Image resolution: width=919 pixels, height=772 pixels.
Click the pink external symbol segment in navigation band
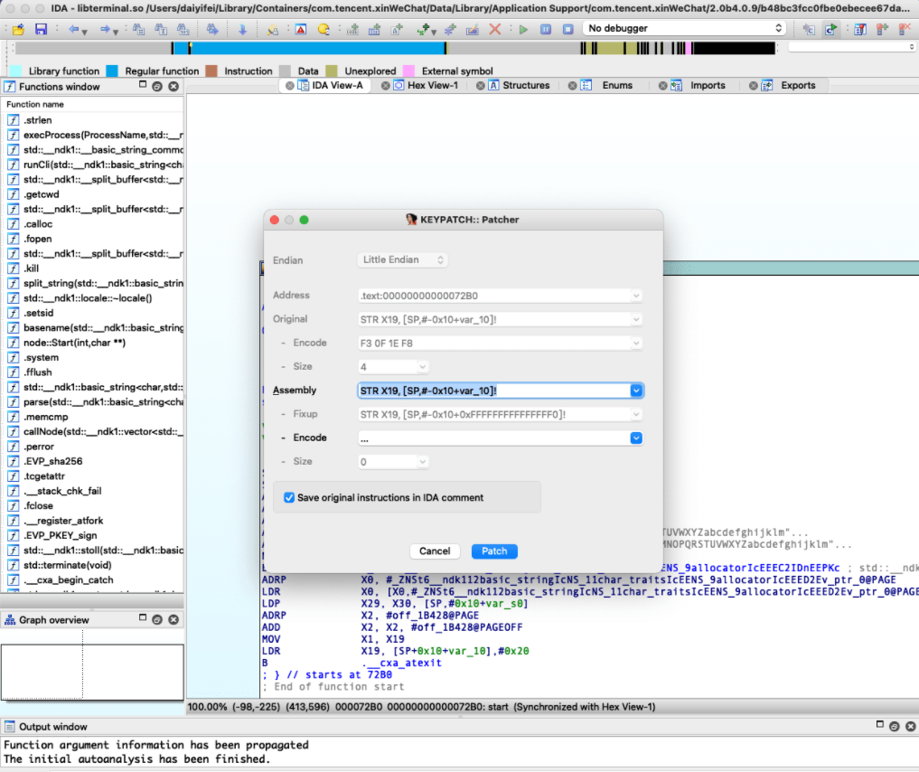(689, 49)
